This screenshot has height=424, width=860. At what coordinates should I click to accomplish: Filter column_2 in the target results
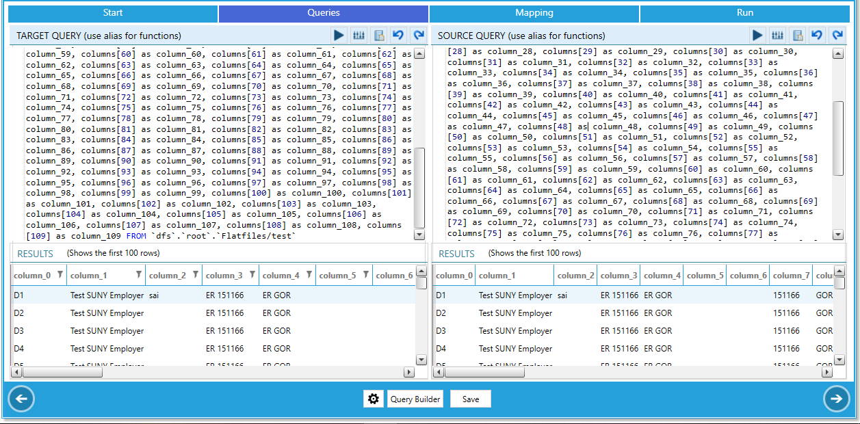[x=196, y=275]
